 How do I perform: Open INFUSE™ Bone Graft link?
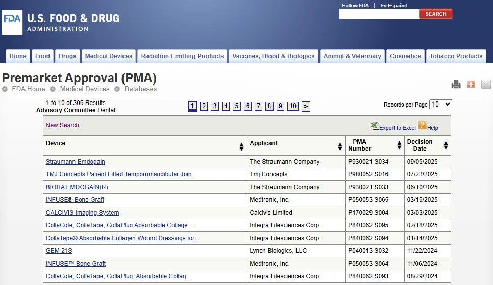coord(76,263)
